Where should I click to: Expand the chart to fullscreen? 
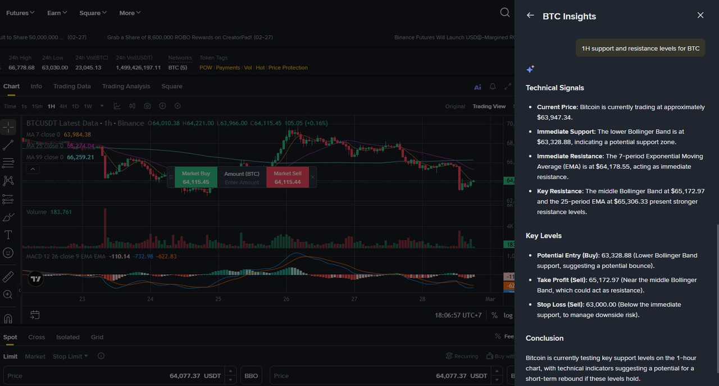pos(508,87)
